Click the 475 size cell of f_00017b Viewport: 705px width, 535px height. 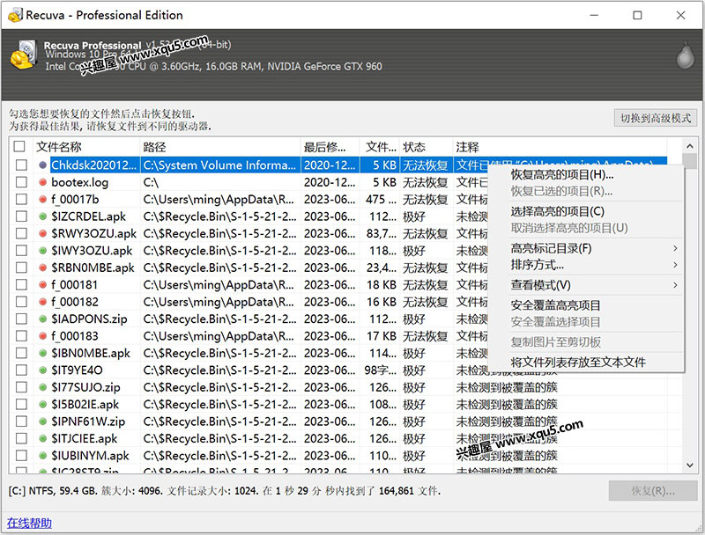(x=381, y=199)
